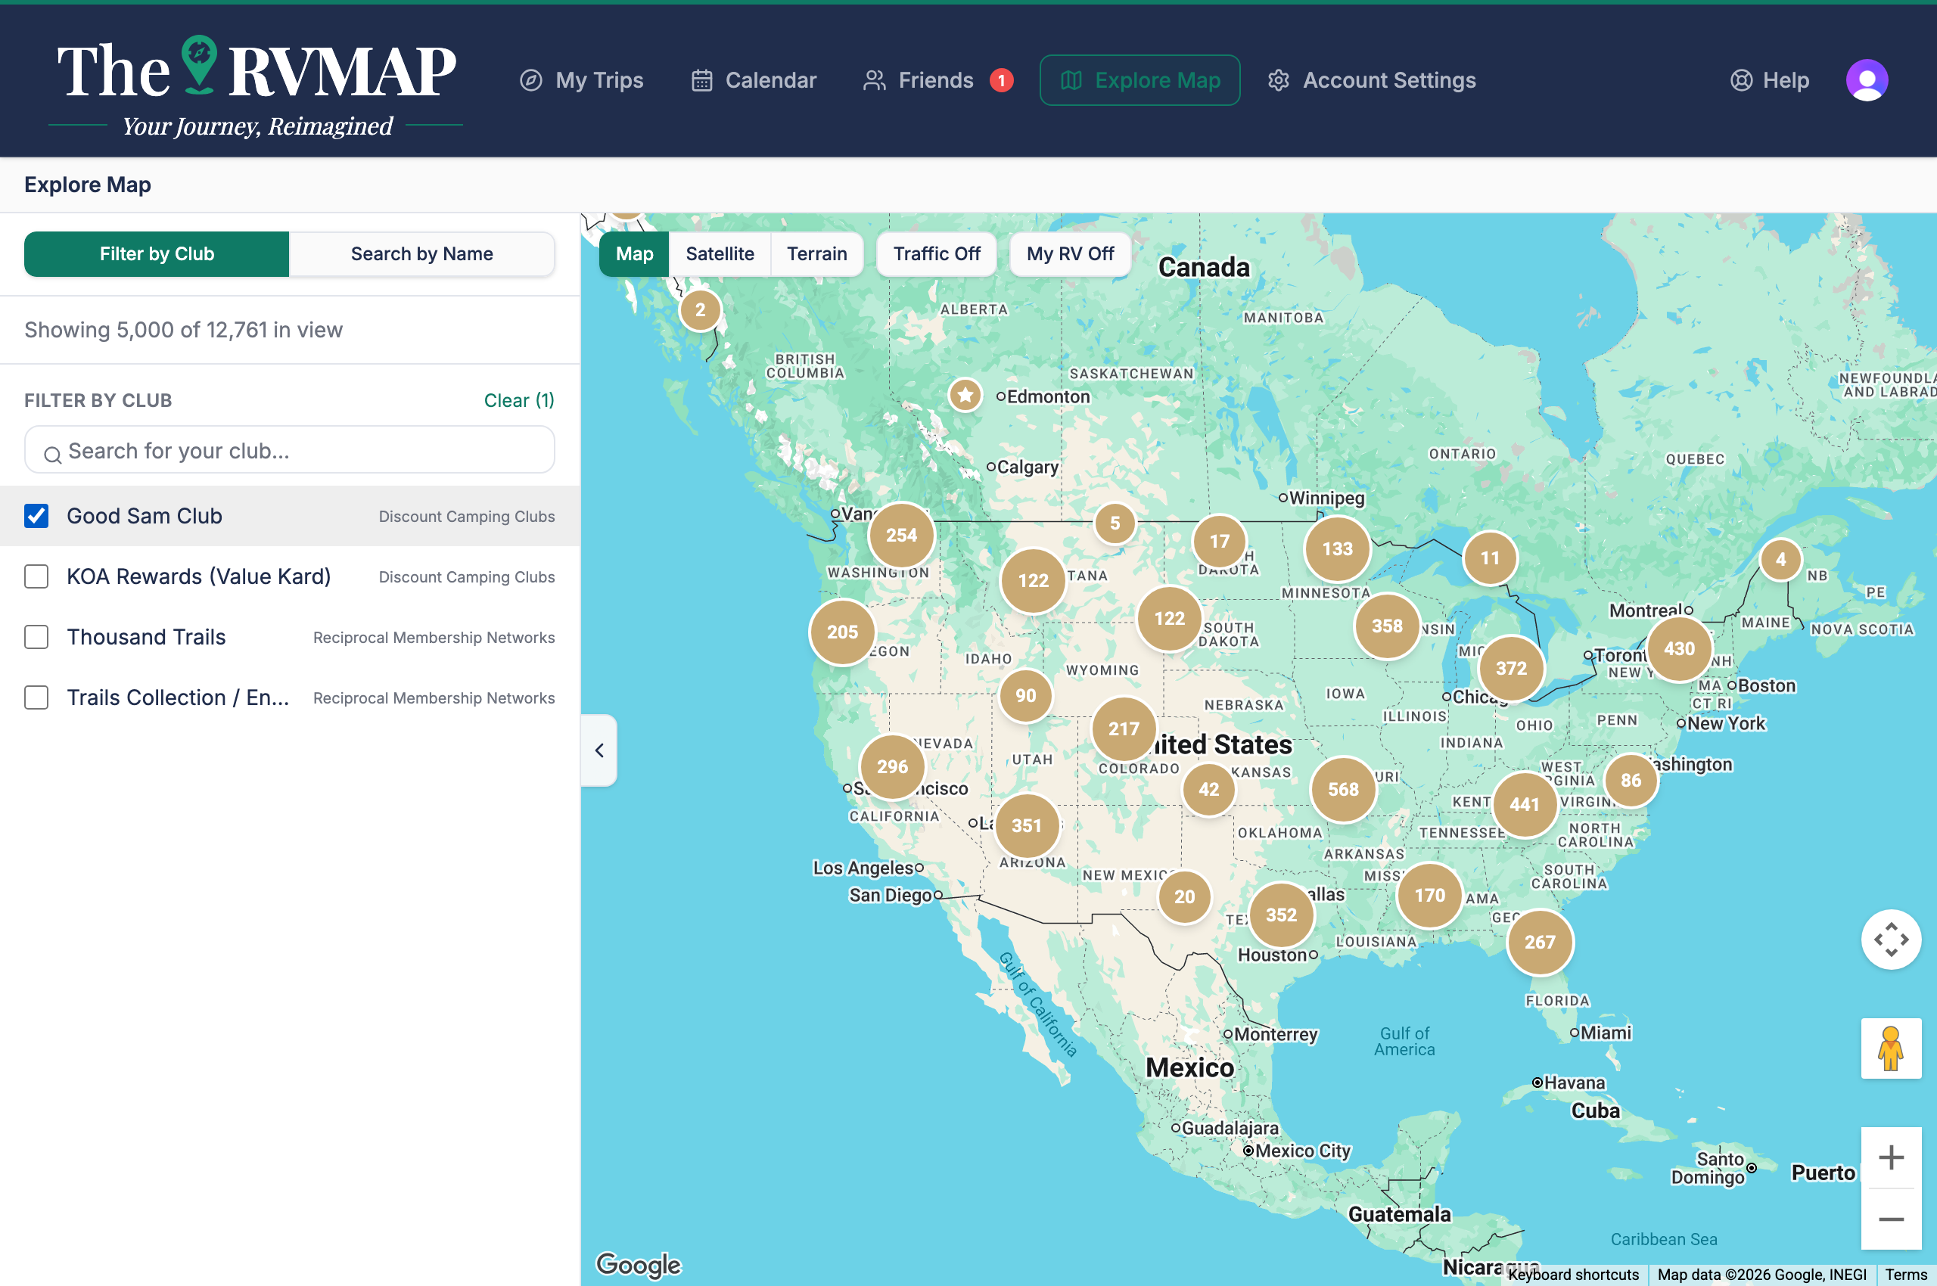This screenshot has height=1286, width=1937.
Task: Click the Google logo on the map
Action: 639,1265
